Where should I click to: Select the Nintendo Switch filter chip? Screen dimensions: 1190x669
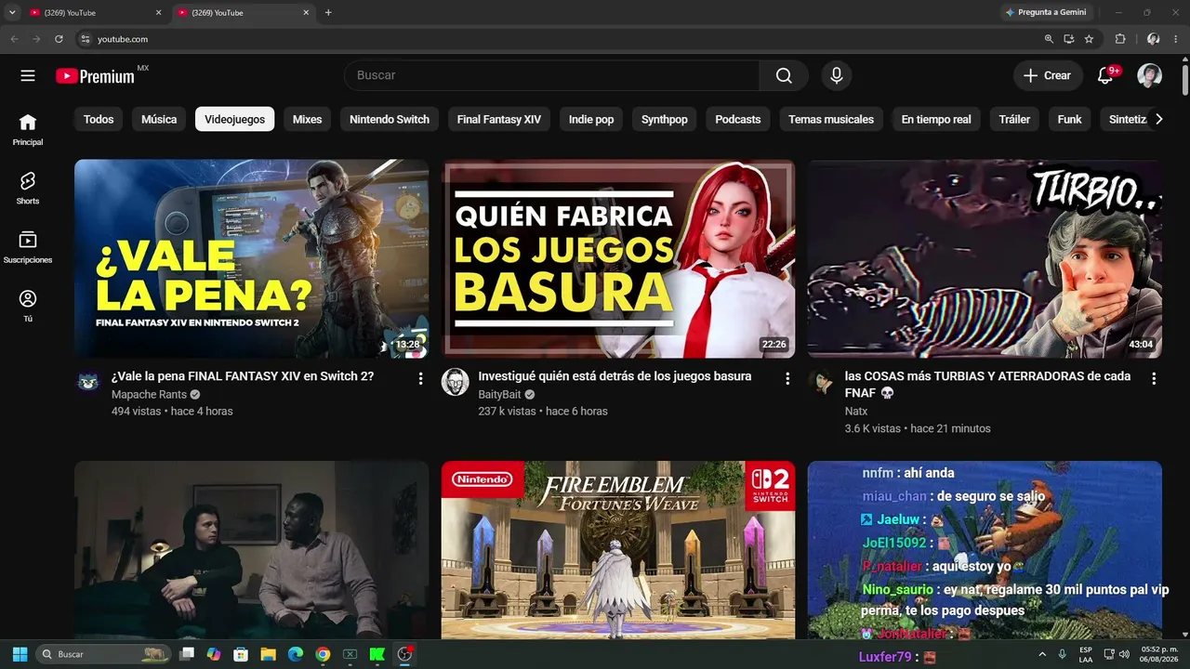[x=390, y=119]
